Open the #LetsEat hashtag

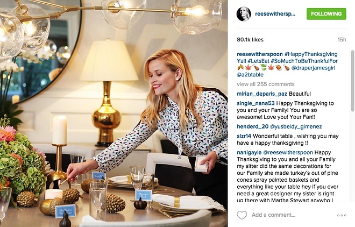[x=259, y=61]
